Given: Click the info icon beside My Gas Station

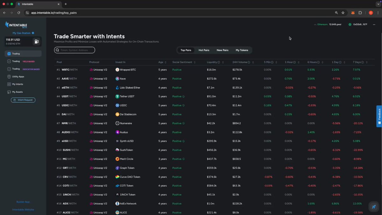Looking at the screenshot, I should point(33,33).
